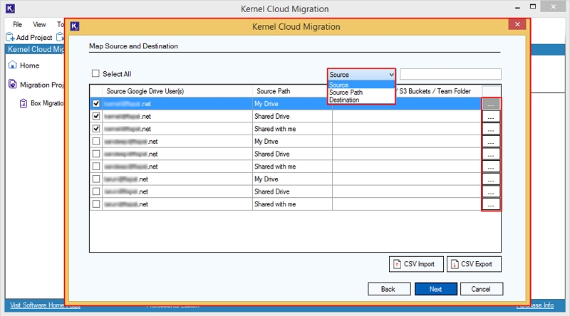Browse destination for seventh row My Drive

tap(491, 179)
